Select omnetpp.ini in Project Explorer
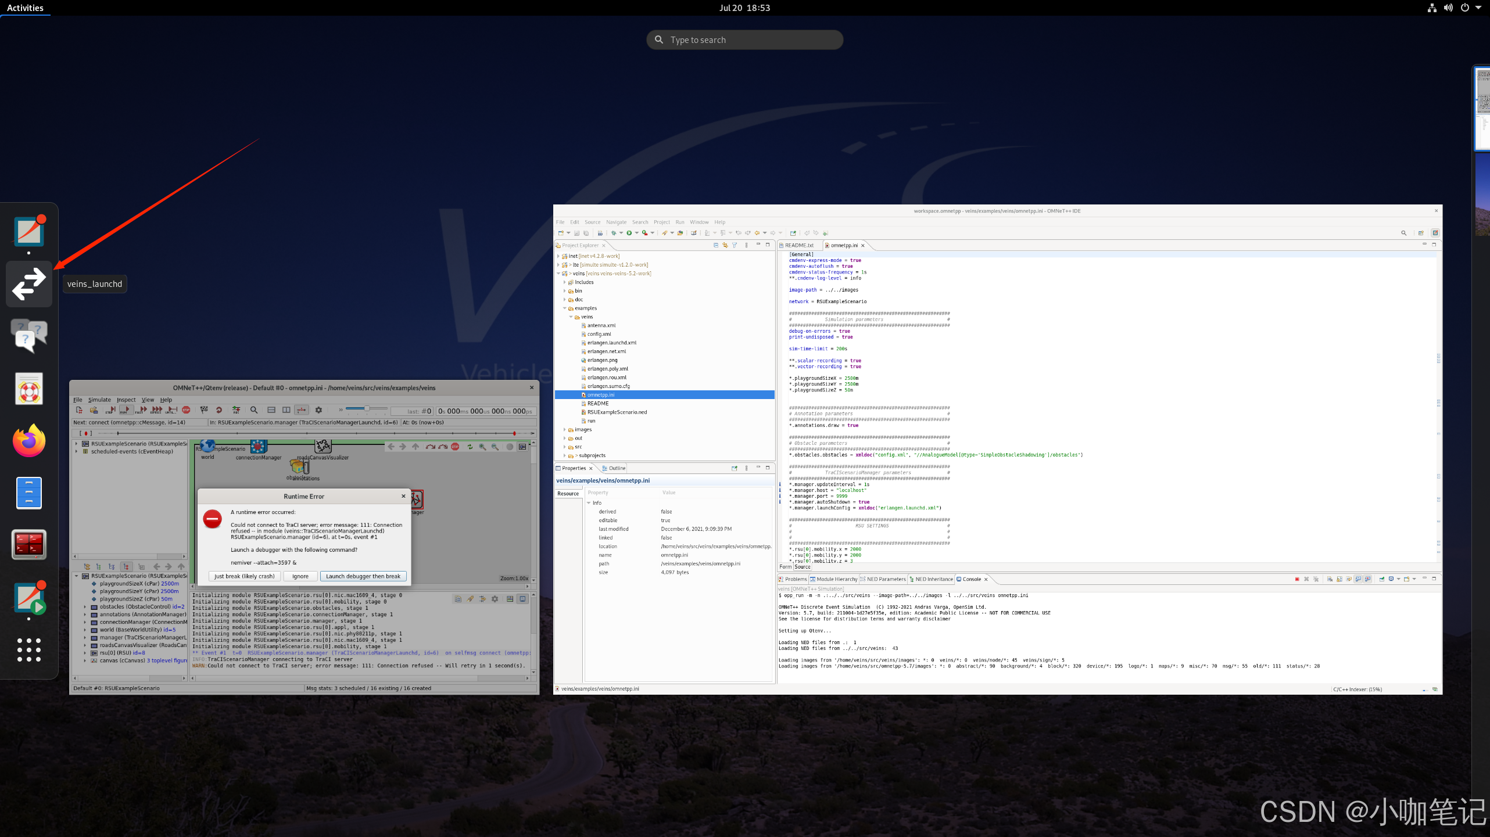The width and height of the screenshot is (1490, 837). point(664,395)
